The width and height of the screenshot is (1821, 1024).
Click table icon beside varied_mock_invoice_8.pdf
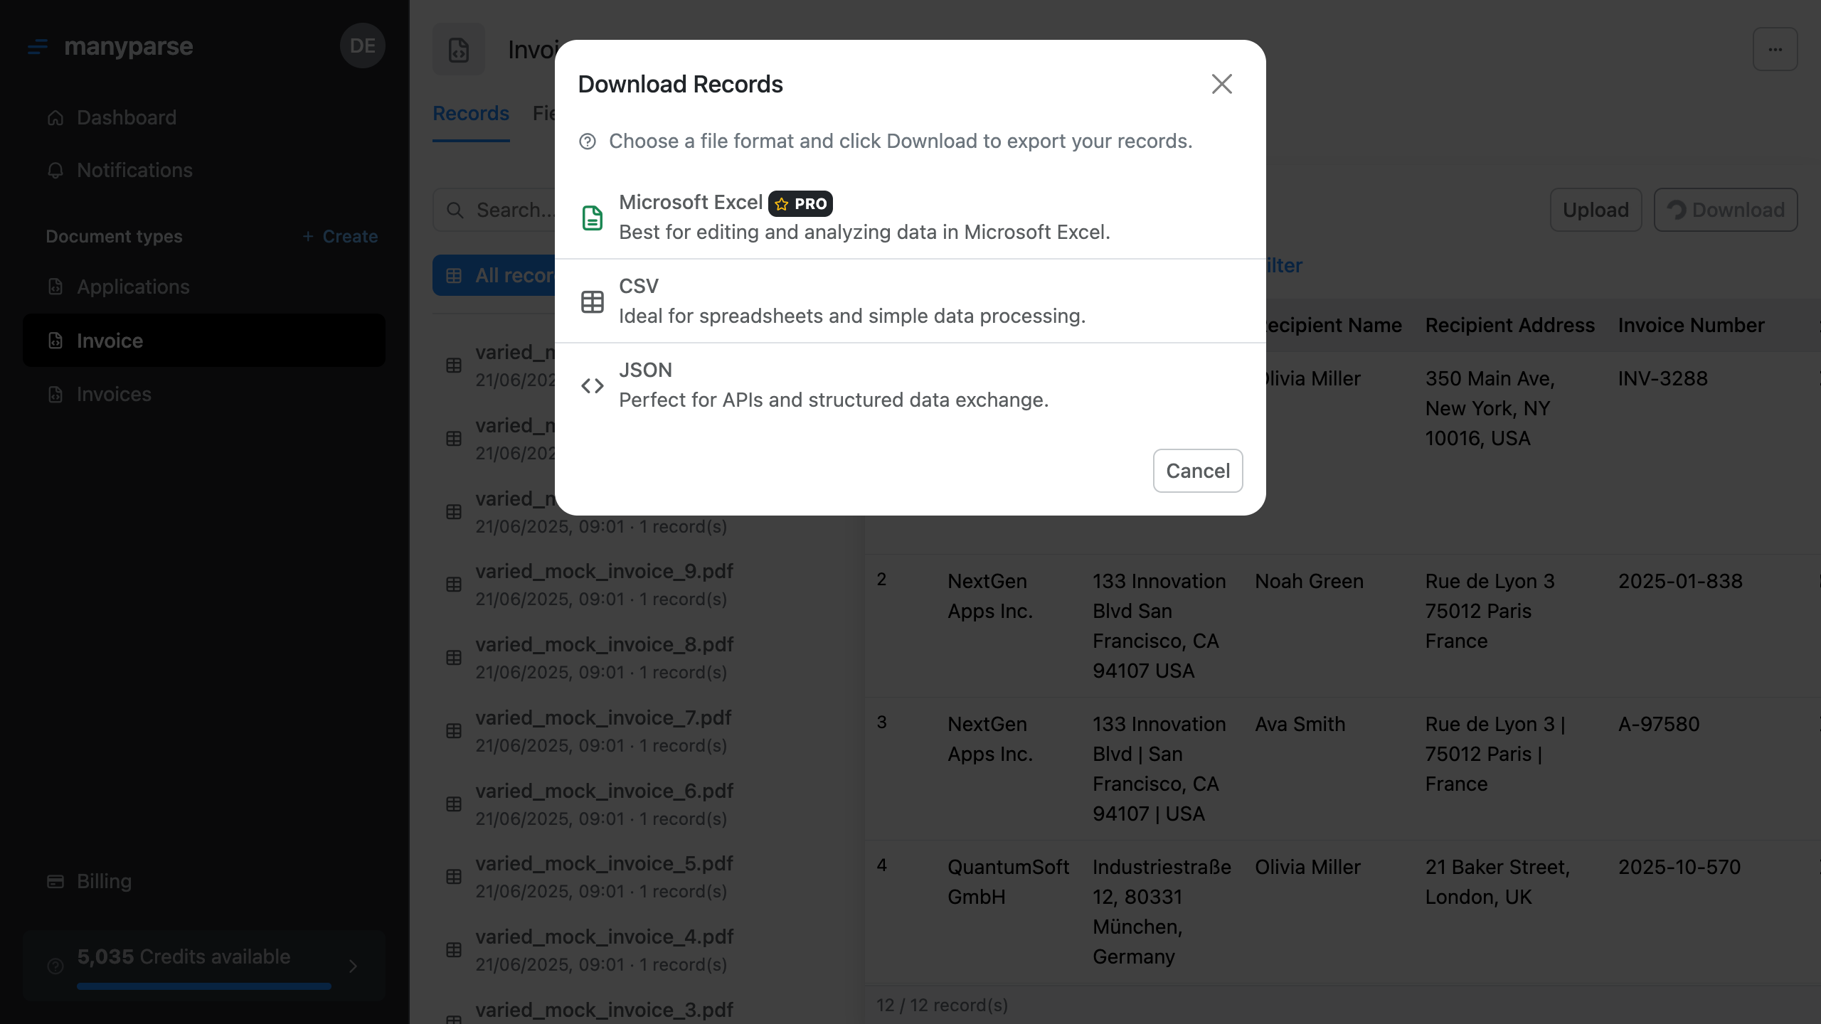454,658
